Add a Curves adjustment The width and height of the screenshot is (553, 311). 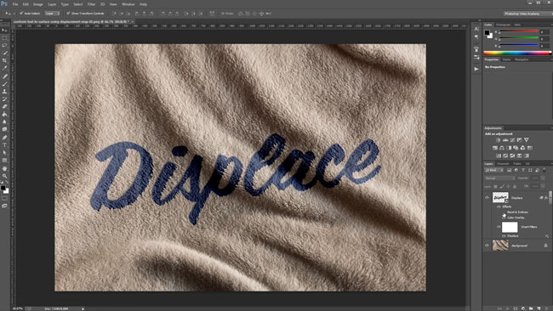512,140
